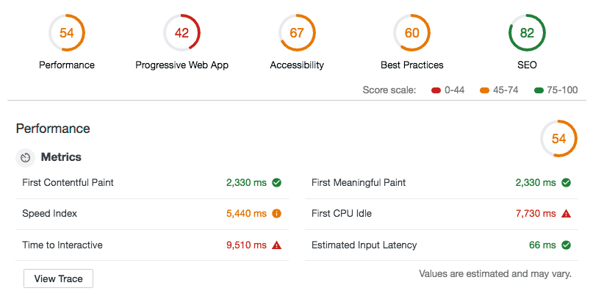Click green check icon beside Estimated Input Latency
This screenshot has height=302, width=604.
pos(566,245)
